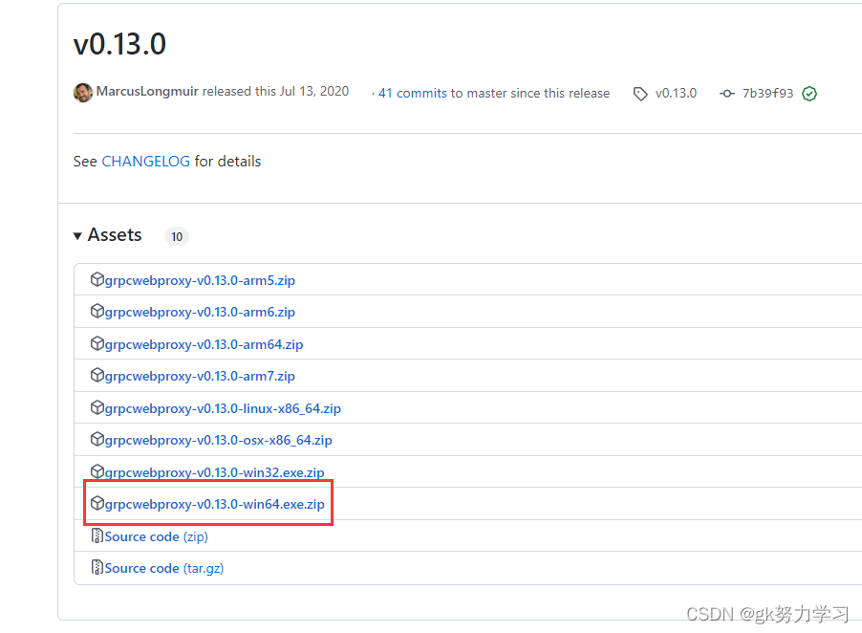Click package icon for arm7.zip
This screenshot has width=862, height=633.
click(97, 376)
